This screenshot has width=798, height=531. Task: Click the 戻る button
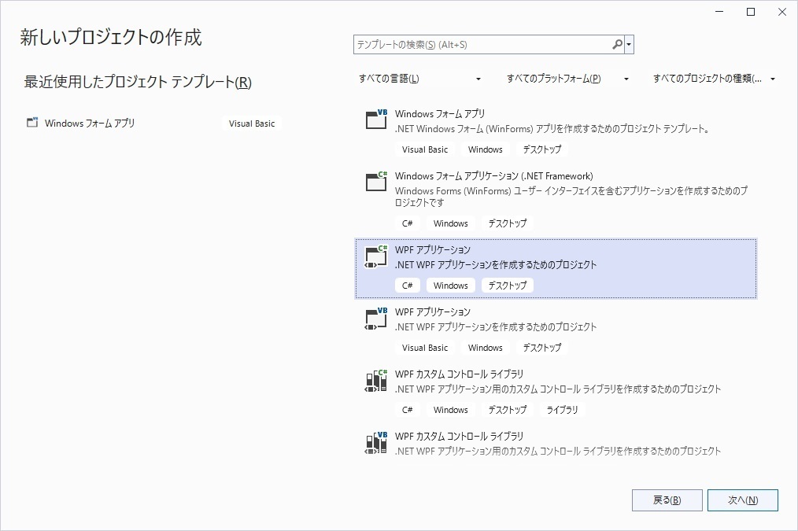[667, 500]
